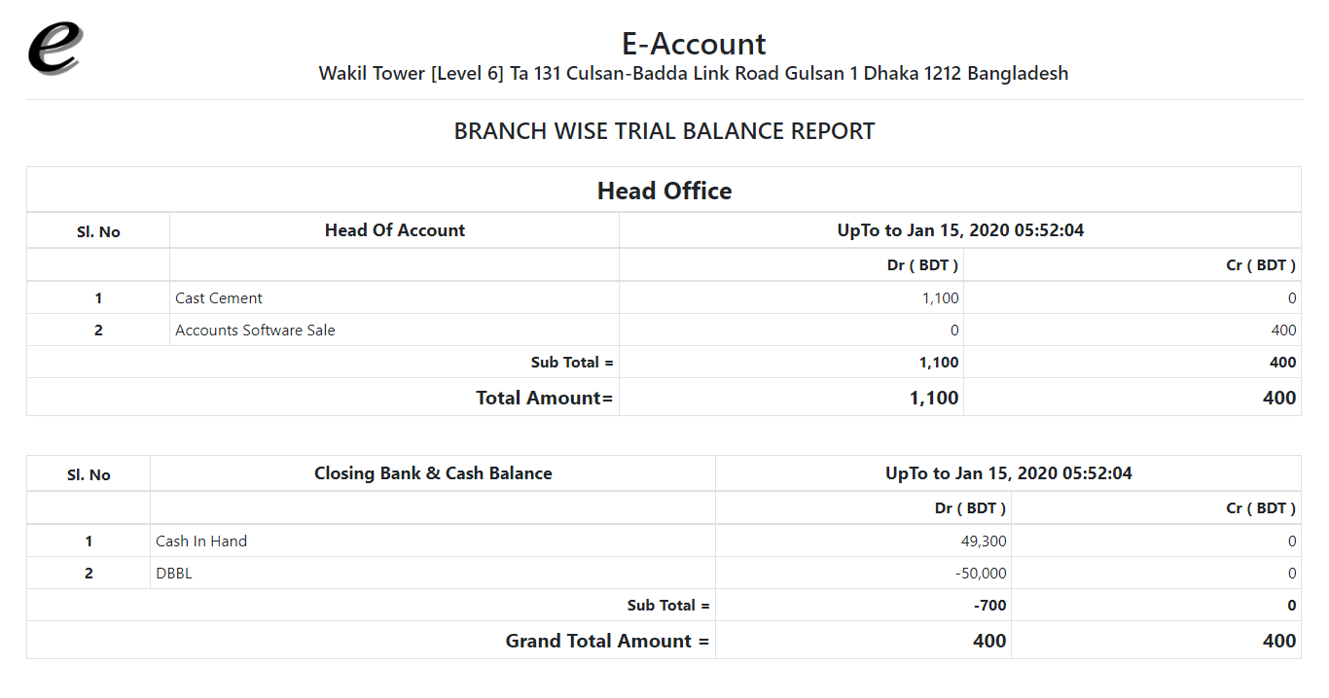The height and width of the screenshot is (698, 1329).
Task: Click Sl. No header beside Closing Bank header
Action: [x=89, y=474]
